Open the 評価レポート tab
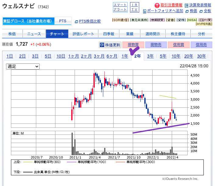The image size is (215, 186). pos(83,34)
